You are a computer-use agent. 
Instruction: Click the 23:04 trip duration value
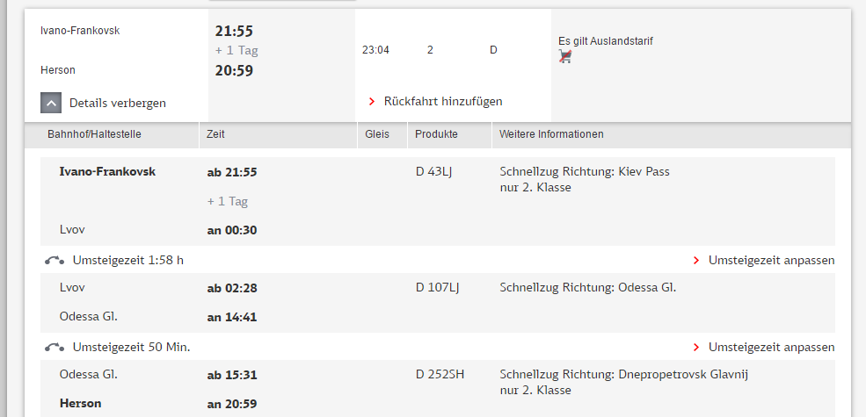(x=375, y=50)
